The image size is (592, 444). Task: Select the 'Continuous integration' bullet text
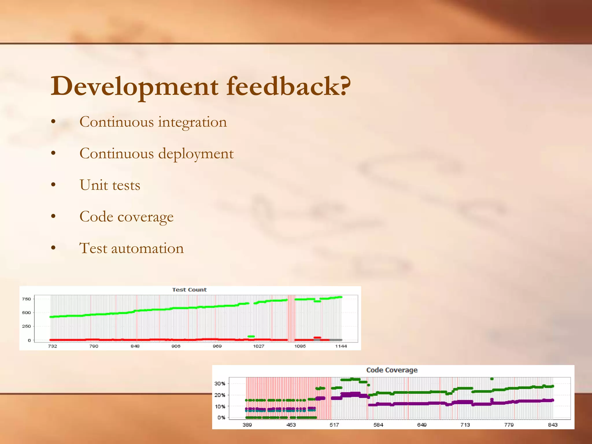click(x=153, y=122)
